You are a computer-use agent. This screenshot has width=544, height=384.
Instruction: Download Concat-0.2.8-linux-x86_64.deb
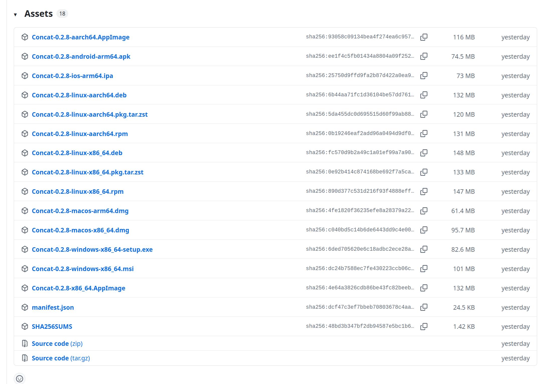coord(77,153)
